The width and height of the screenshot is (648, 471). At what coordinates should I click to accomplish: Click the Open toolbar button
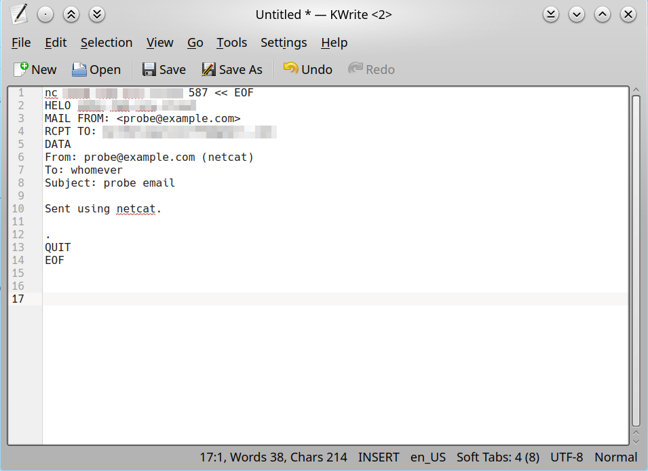pos(96,69)
